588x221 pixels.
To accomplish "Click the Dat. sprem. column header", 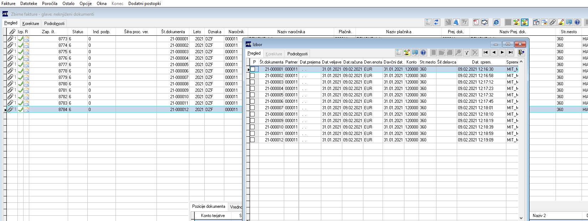I will coord(481,62).
